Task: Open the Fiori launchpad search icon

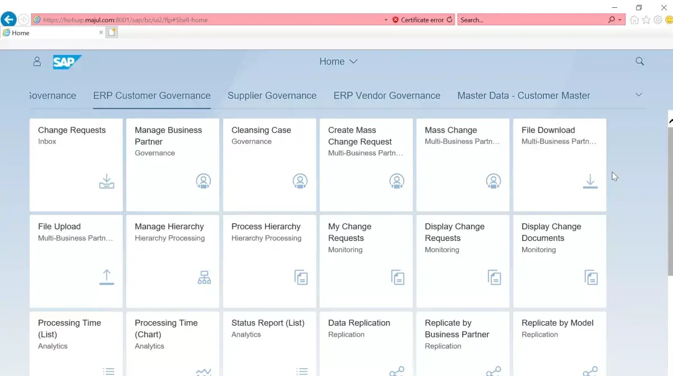Action: 639,62
